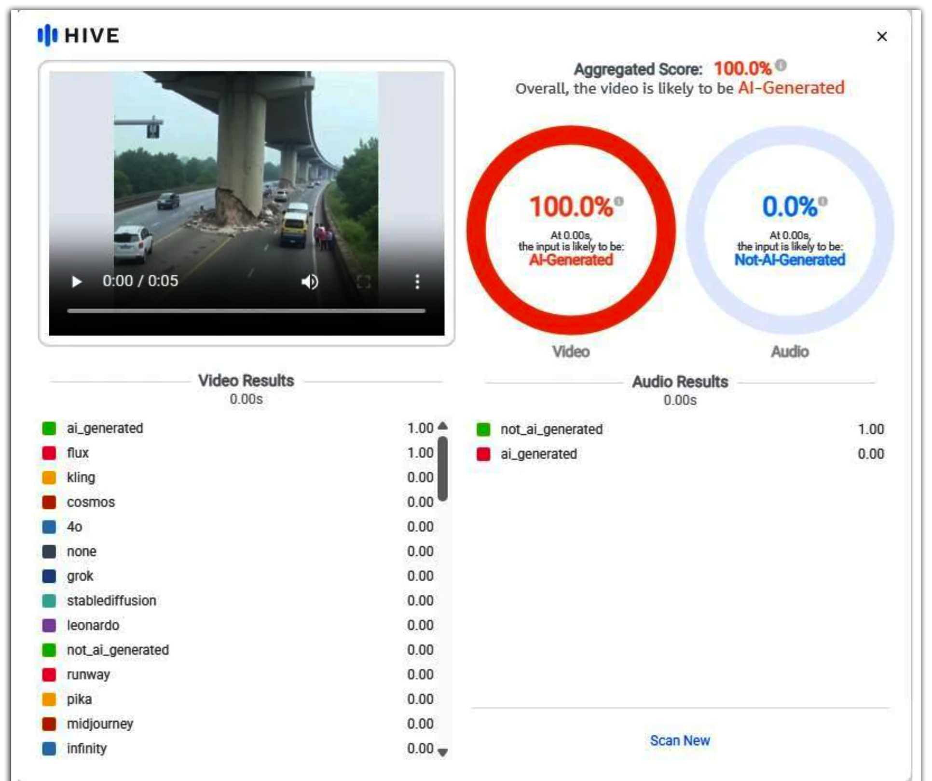Click info icon next to video 100.0%

click(619, 201)
